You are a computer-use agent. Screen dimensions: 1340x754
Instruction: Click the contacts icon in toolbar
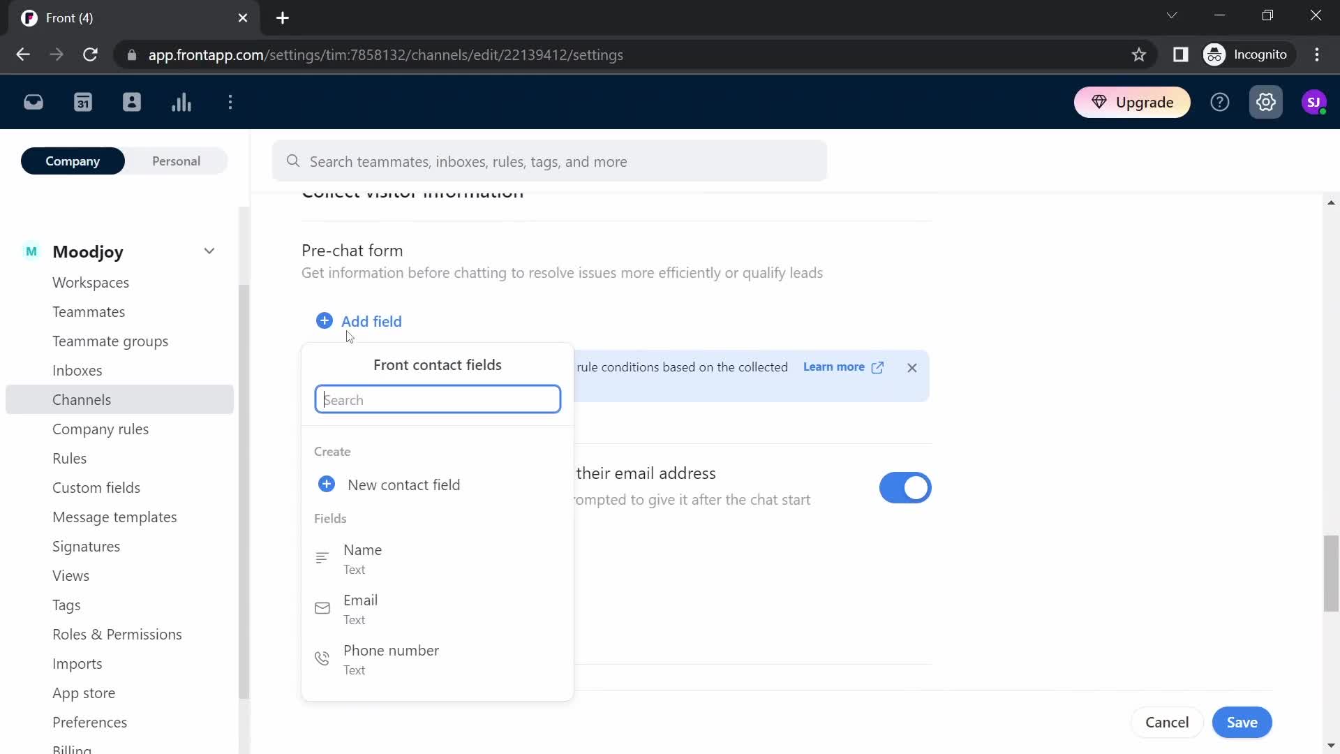click(133, 102)
